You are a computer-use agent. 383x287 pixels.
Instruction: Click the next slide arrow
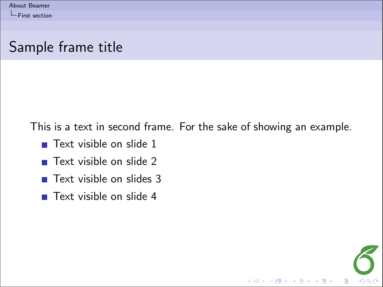(x=263, y=281)
